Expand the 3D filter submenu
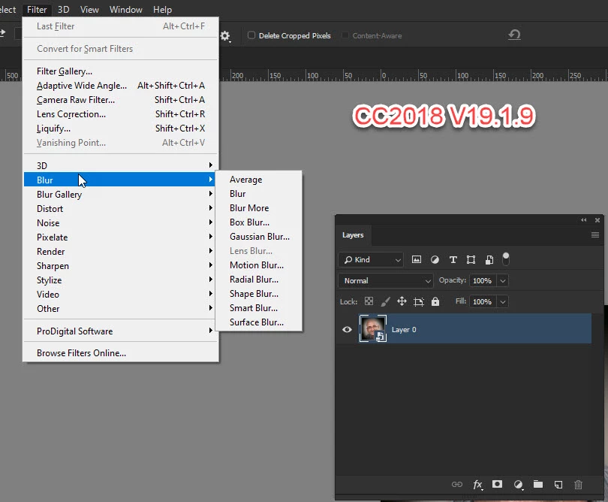This screenshot has height=502, width=608. (x=119, y=165)
